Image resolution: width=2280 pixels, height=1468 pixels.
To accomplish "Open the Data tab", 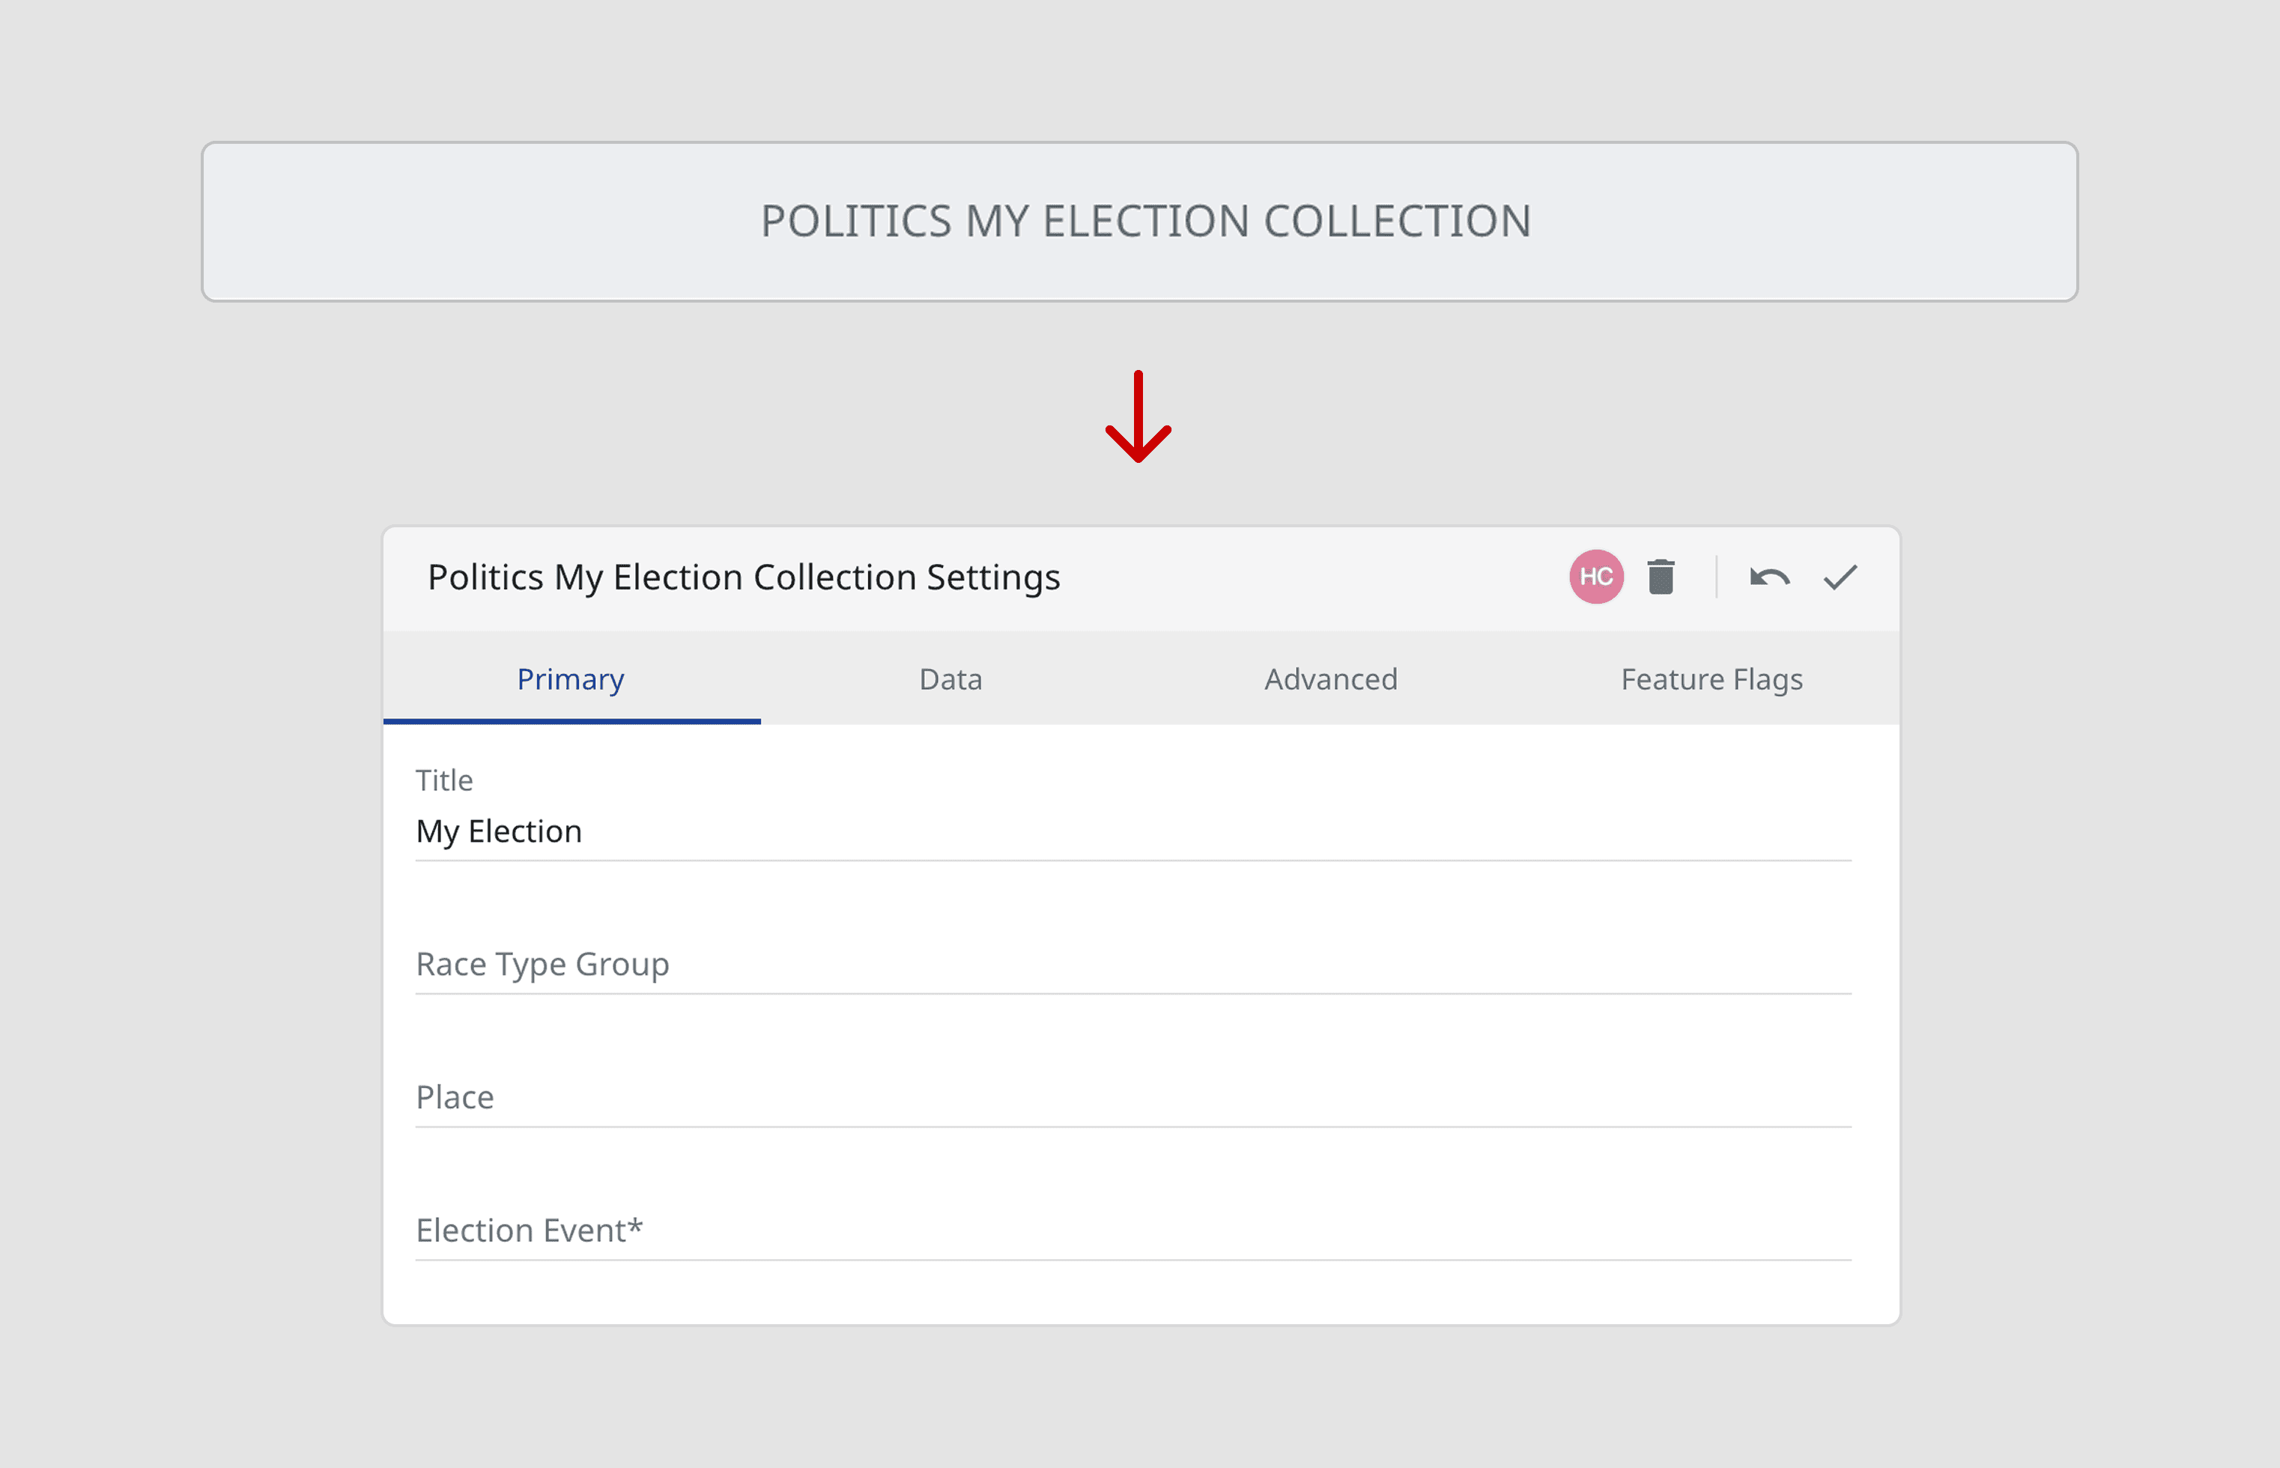I will point(950,679).
